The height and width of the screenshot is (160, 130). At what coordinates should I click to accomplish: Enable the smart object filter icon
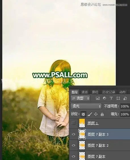pyautogui.click(x=125, y=98)
